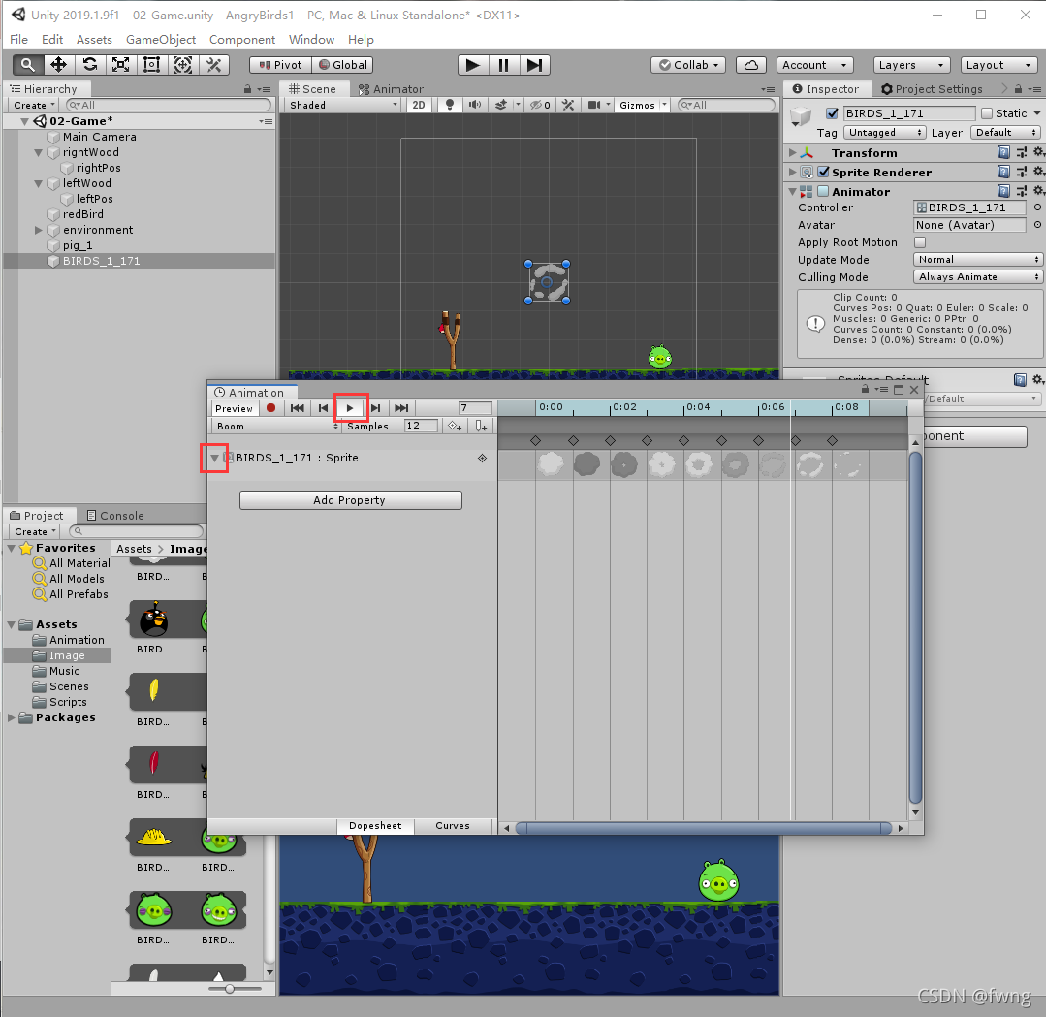The image size is (1046, 1017).
Task: Enable the Static checkbox
Action: 987,113
